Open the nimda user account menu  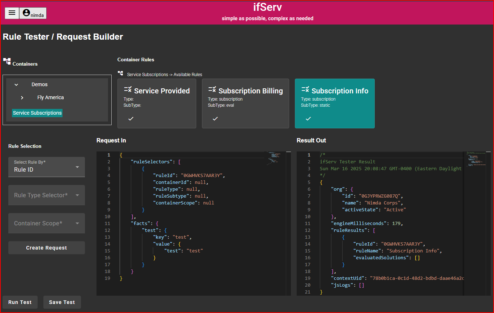click(x=33, y=13)
